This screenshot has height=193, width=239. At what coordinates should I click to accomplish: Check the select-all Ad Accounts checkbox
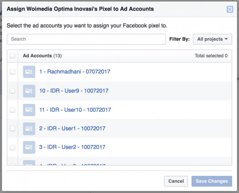[x=13, y=56]
